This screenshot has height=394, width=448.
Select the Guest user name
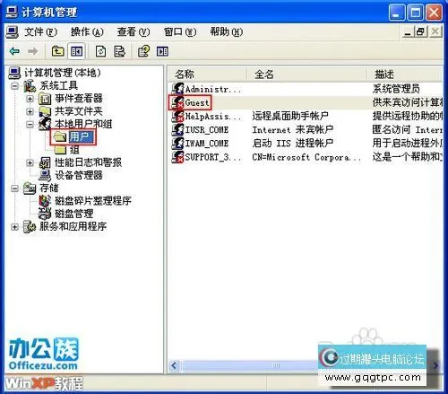[197, 102]
